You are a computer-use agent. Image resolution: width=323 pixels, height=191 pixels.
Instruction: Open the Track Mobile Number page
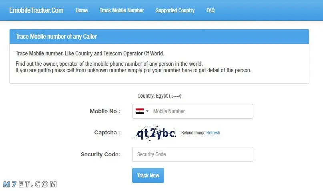click(122, 10)
